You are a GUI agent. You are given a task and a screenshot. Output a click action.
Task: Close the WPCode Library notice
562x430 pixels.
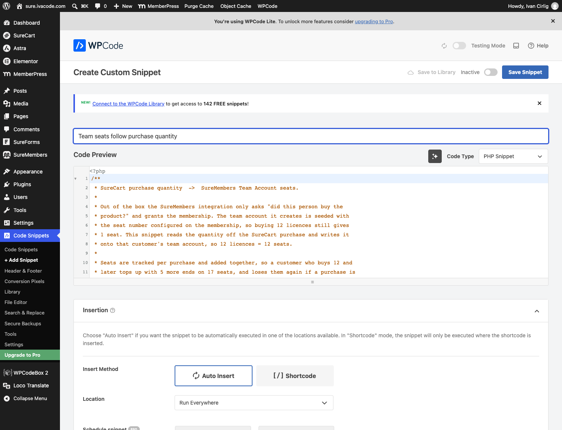point(540,103)
